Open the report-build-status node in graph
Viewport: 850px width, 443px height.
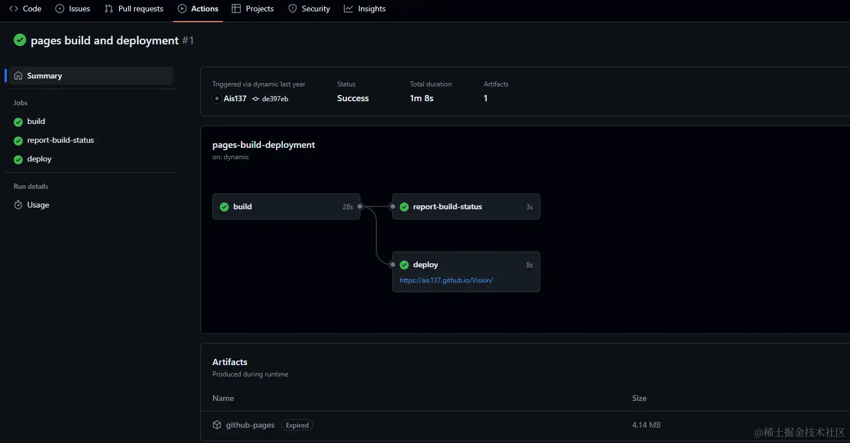[x=466, y=206]
